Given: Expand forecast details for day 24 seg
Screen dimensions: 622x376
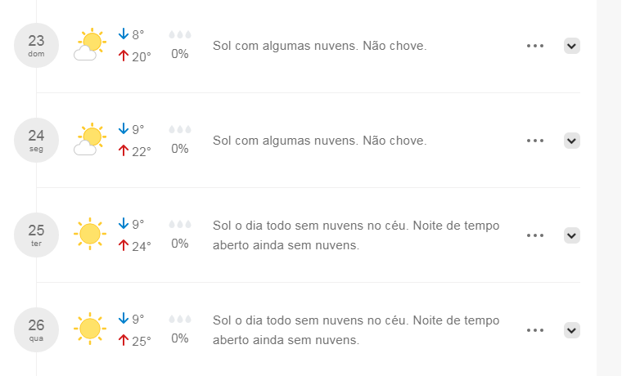Looking at the screenshot, I should pyautogui.click(x=571, y=141).
